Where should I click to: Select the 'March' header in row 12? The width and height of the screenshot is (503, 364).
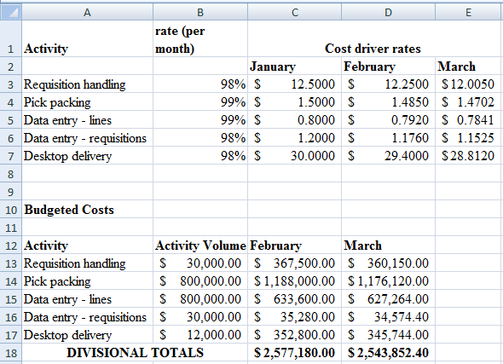pos(388,246)
